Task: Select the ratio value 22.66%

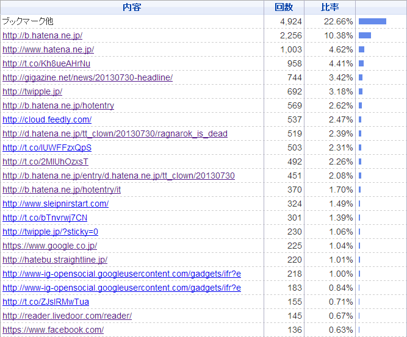Action: [x=338, y=21]
